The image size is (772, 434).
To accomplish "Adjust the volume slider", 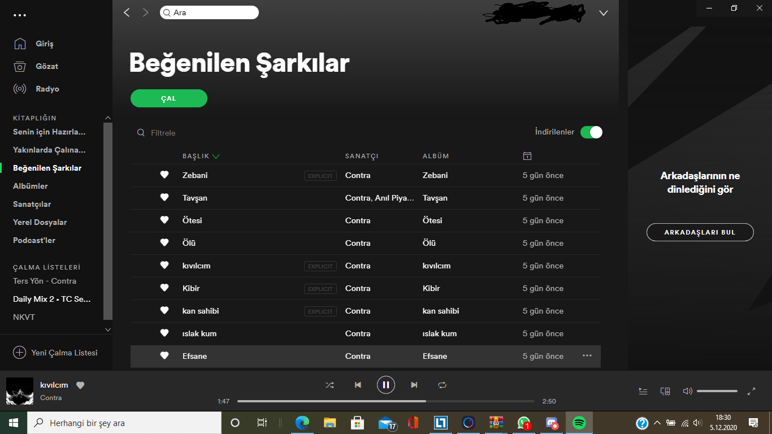I will coord(717,390).
